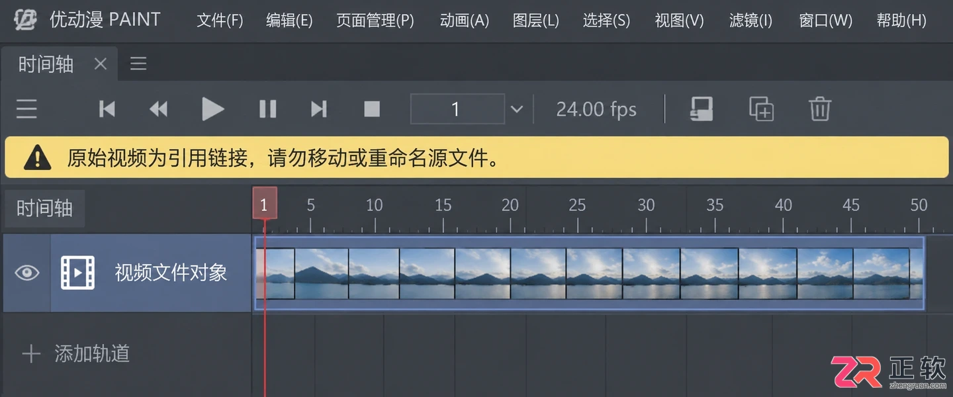The width and height of the screenshot is (953, 397).
Task: Click frame 10 on the ruler
Action: click(x=375, y=205)
